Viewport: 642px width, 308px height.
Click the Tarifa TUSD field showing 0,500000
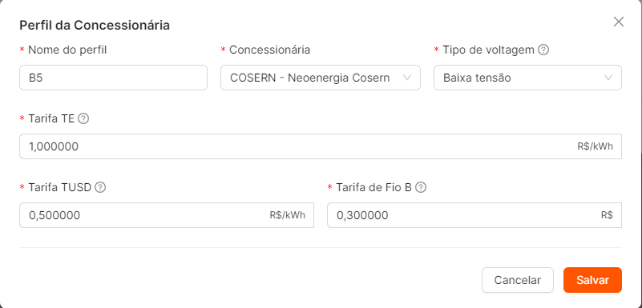167,215
